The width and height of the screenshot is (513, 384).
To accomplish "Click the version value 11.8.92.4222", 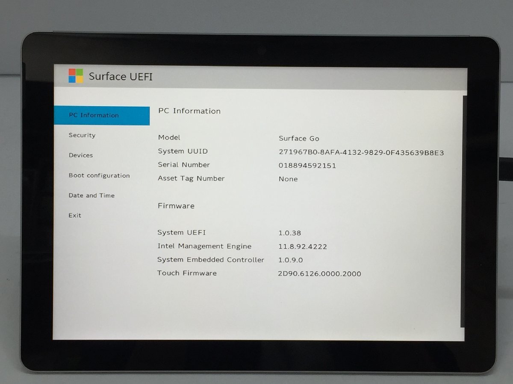I will tap(303, 247).
